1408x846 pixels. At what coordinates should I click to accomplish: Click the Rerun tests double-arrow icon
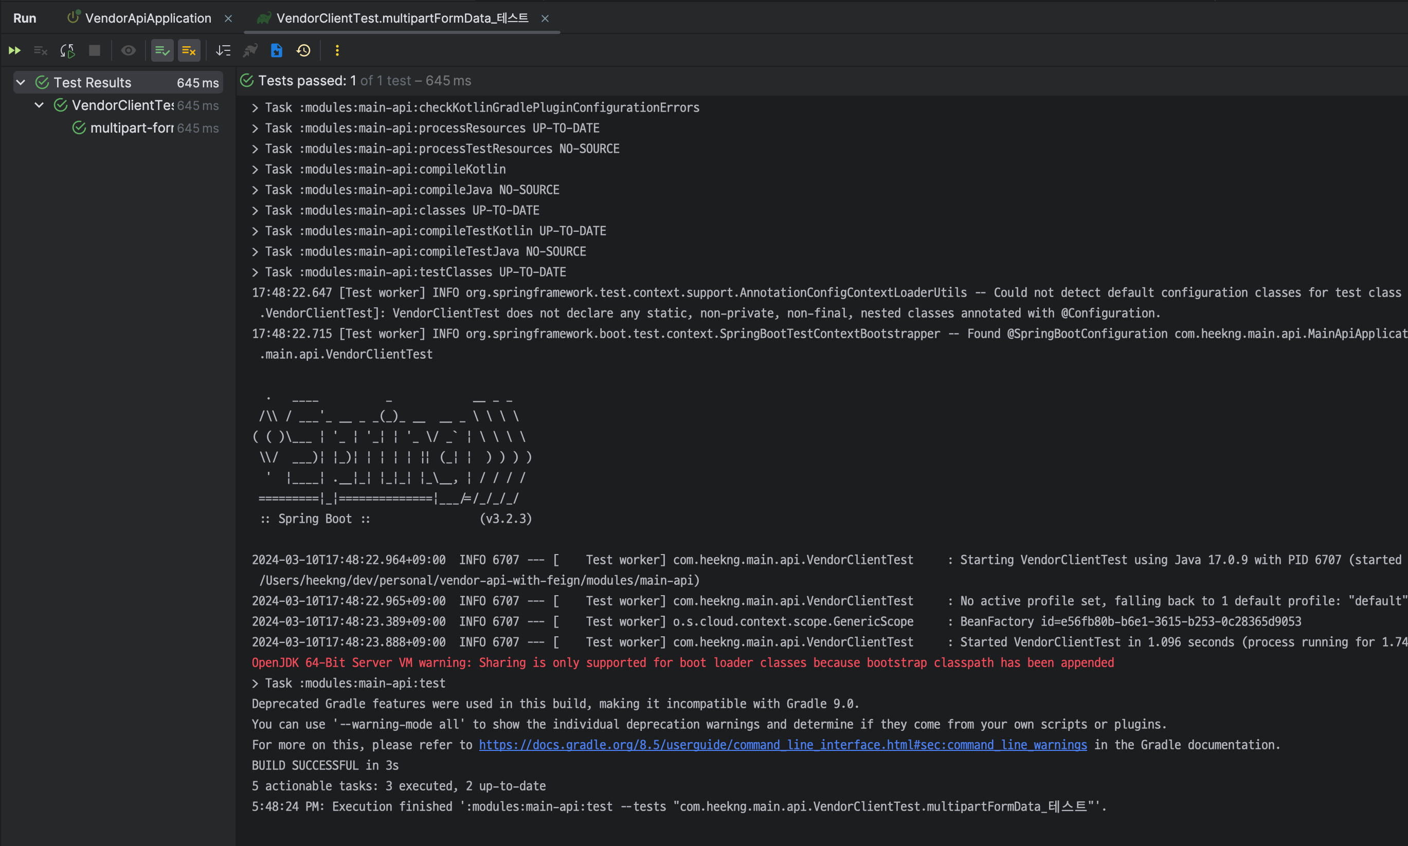point(14,51)
